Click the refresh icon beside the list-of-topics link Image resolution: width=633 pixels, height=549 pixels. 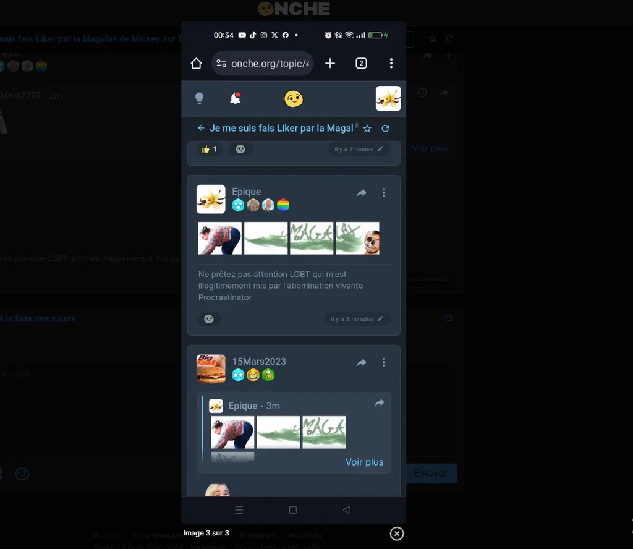(449, 318)
